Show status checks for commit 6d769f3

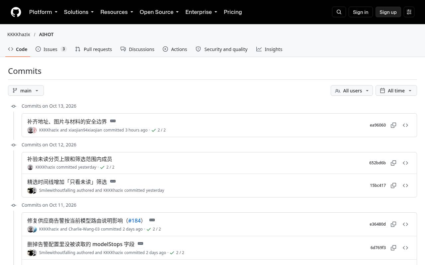click(177, 253)
